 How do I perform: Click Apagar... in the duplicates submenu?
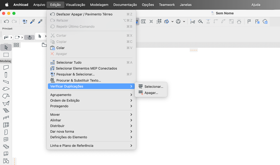tap(151, 93)
